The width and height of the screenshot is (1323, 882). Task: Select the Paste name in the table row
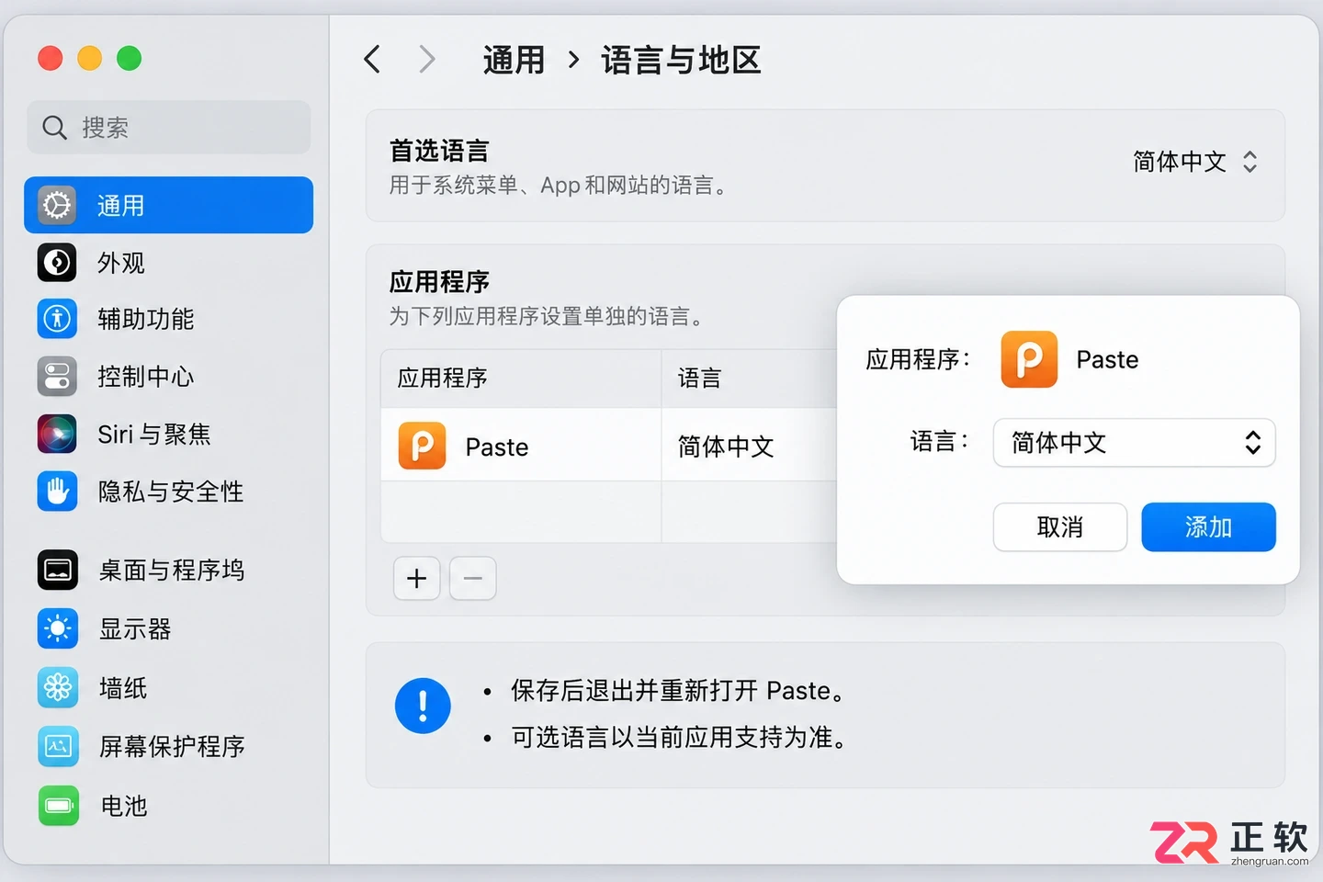497,447
